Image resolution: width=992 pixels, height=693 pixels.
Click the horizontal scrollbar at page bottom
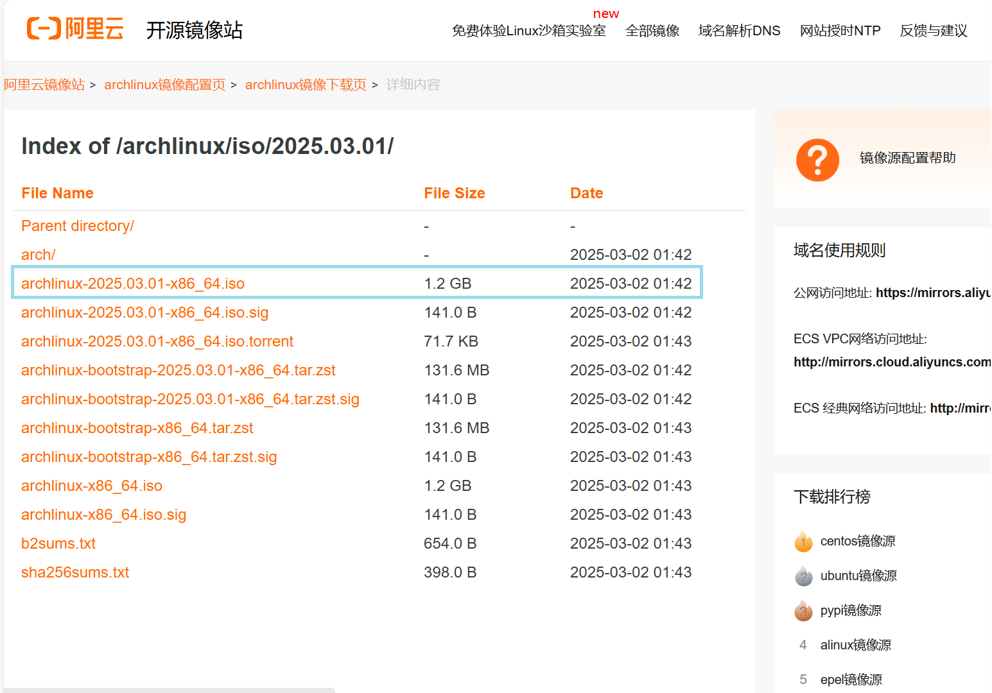coord(168,690)
